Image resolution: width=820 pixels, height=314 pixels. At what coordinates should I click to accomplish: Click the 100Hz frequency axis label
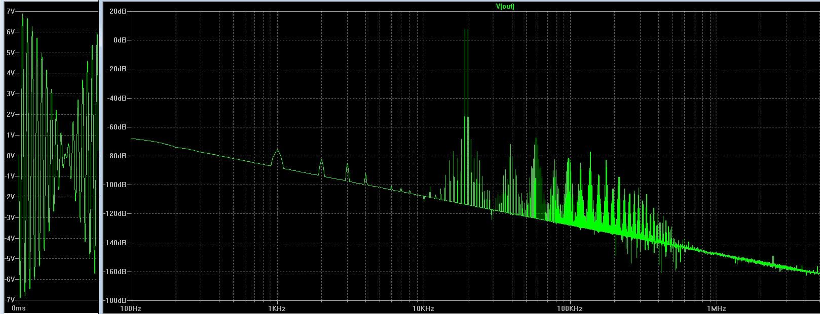coord(131,308)
